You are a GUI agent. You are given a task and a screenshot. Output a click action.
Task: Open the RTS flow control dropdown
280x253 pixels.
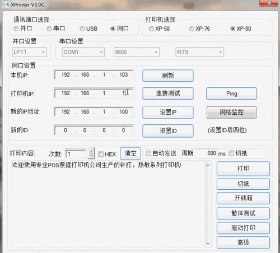[x=199, y=52]
